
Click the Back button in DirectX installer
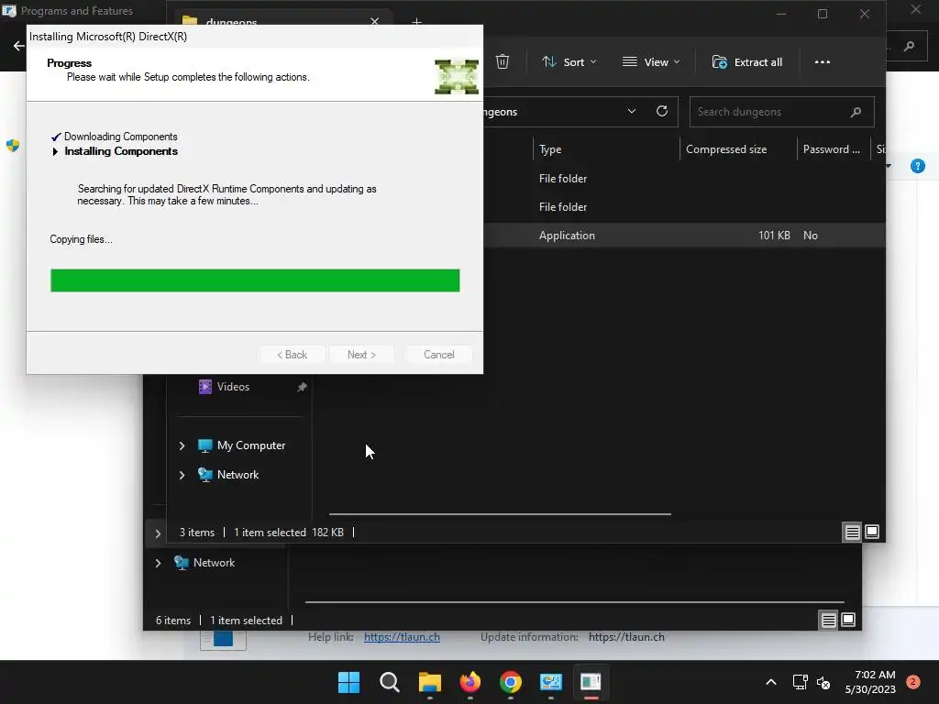(x=293, y=355)
